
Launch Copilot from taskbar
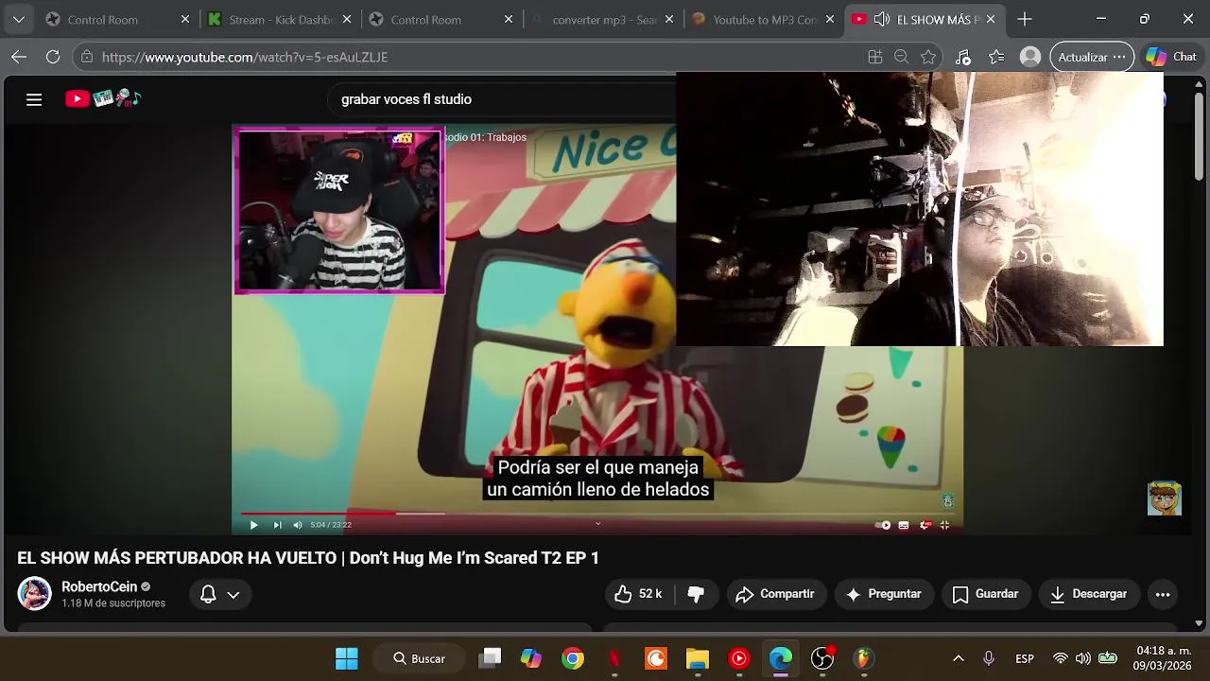(531, 658)
